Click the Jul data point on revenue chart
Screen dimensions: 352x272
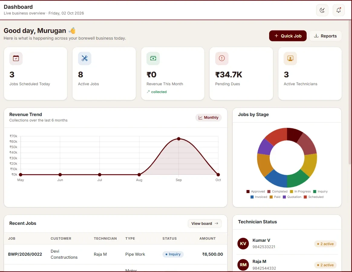(x=100, y=175)
